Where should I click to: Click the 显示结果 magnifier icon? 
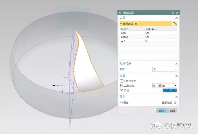pyautogui.click(x=175, y=102)
